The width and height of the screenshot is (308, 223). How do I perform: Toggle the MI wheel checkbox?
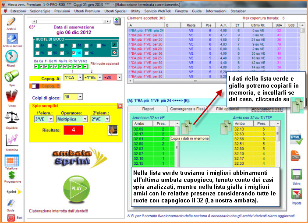click(x=86, y=46)
